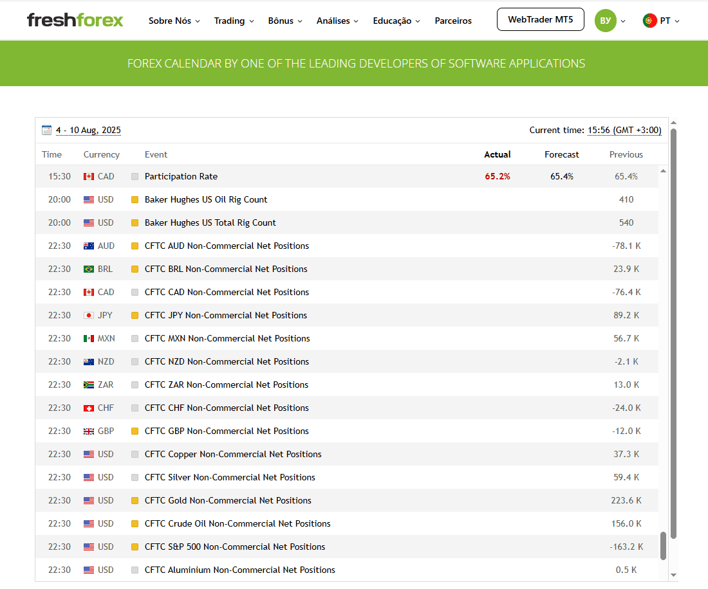This screenshot has width=708, height=589.
Task: Click the New Zealand flag in NZD row
Action: point(89,362)
